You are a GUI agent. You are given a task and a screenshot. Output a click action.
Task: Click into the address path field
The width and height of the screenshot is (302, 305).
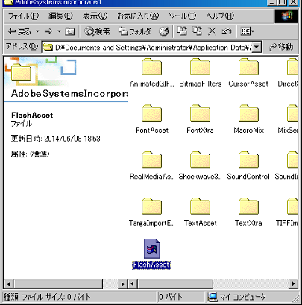tap(147, 47)
